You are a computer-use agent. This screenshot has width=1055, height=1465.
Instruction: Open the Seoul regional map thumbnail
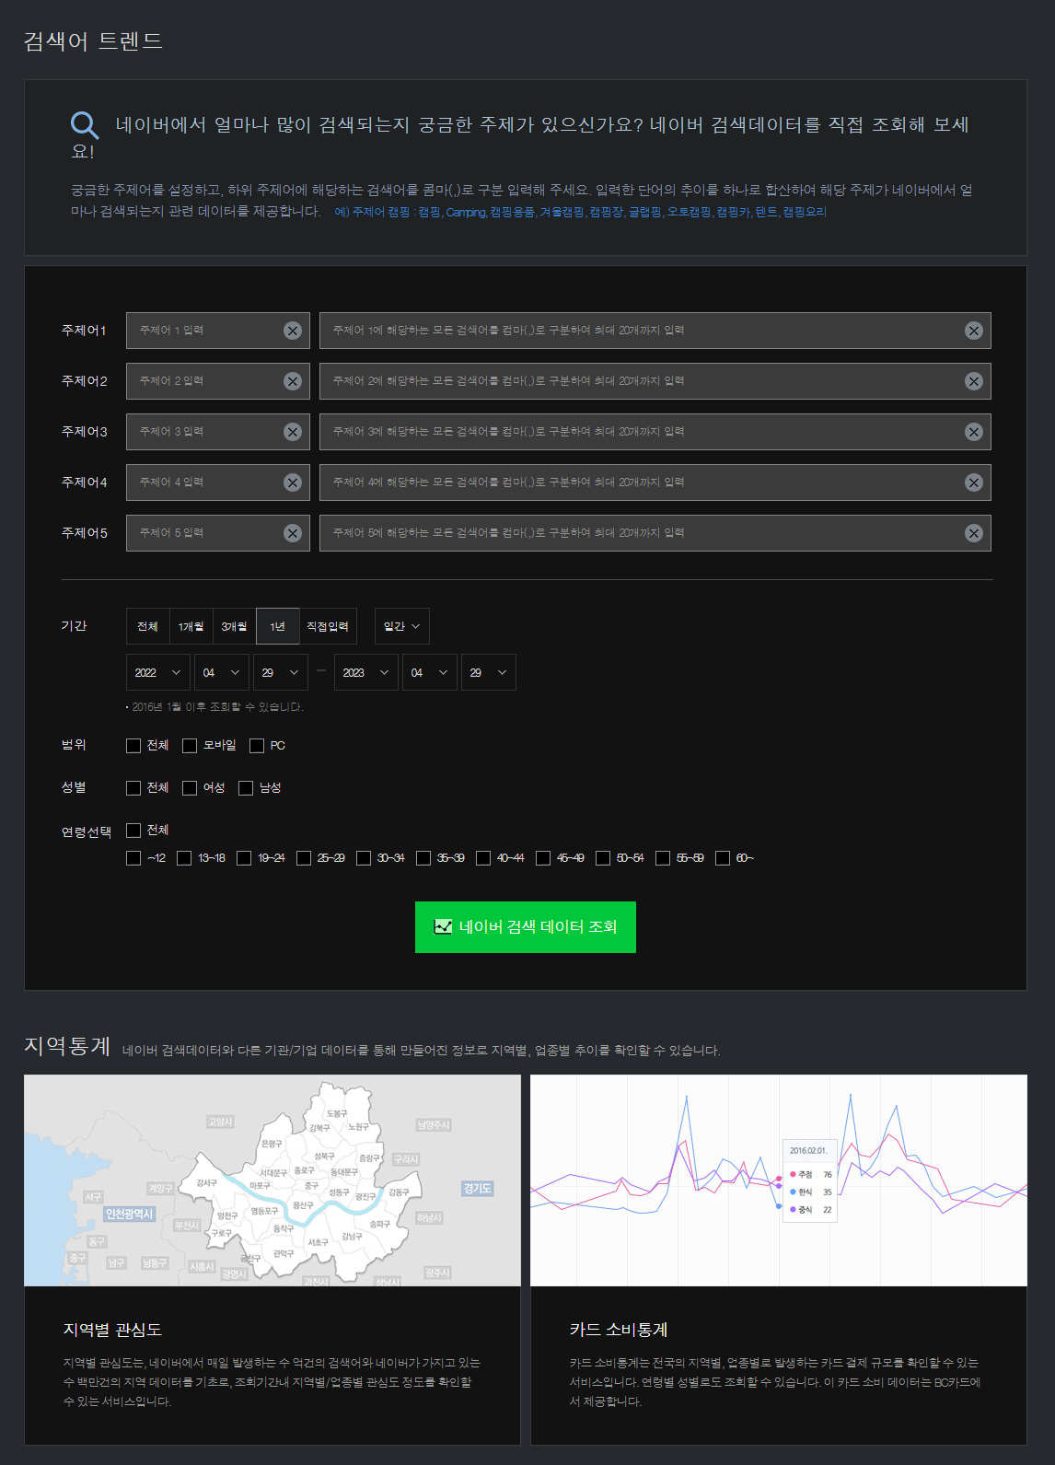[272, 1180]
